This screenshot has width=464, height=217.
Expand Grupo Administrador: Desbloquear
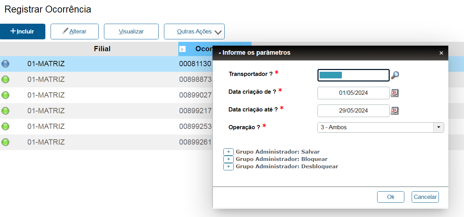click(x=229, y=166)
